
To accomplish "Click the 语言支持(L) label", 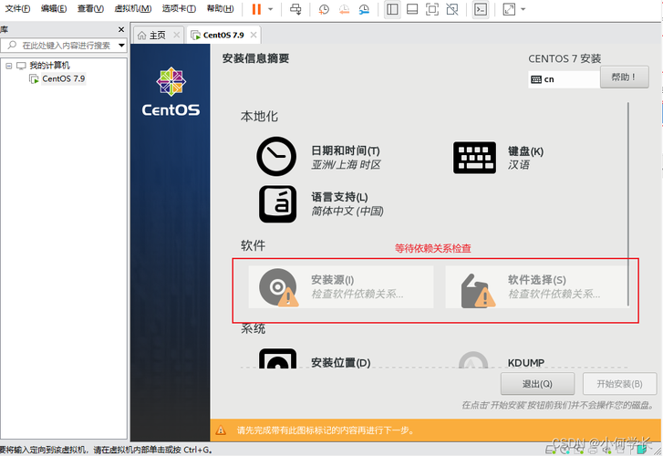I will [339, 197].
